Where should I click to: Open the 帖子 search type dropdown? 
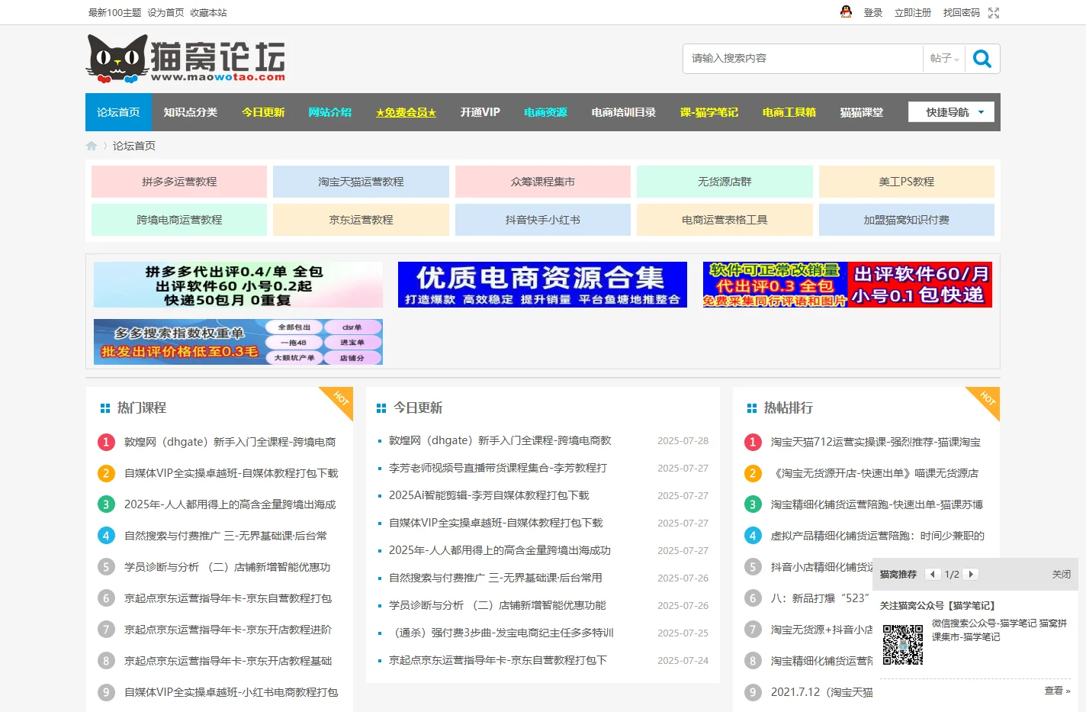(x=944, y=59)
